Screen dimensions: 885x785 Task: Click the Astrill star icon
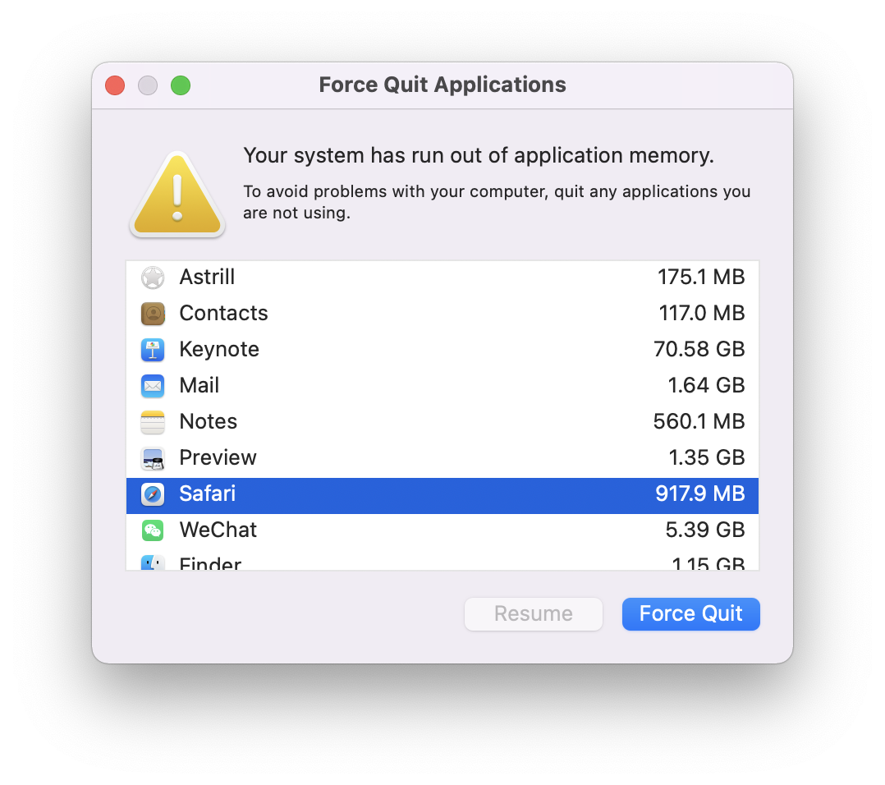[153, 278]
